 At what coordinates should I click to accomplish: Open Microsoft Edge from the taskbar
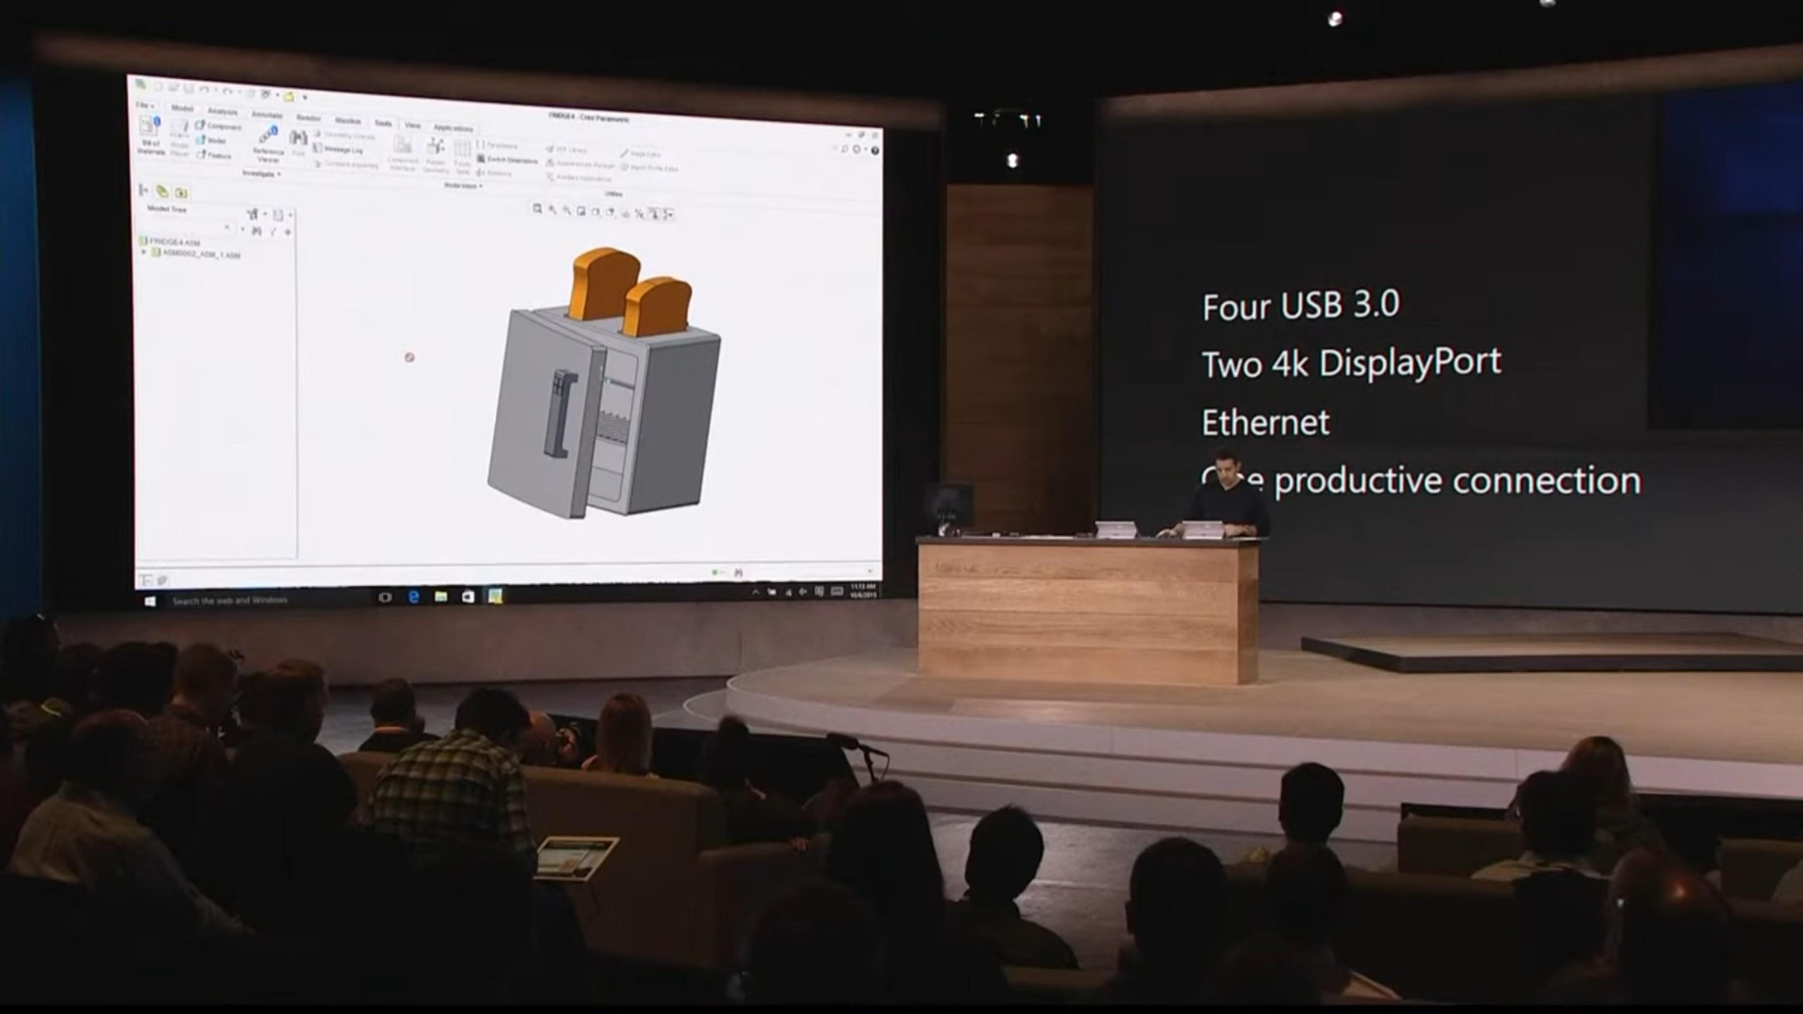413,596
